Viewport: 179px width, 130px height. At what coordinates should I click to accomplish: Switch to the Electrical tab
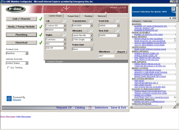click(102, 16)
